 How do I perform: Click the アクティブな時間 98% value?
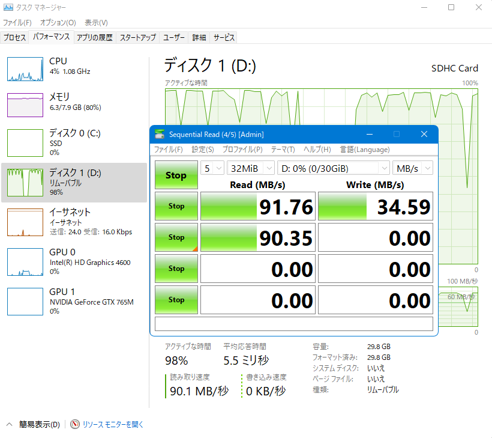(176, 360)
